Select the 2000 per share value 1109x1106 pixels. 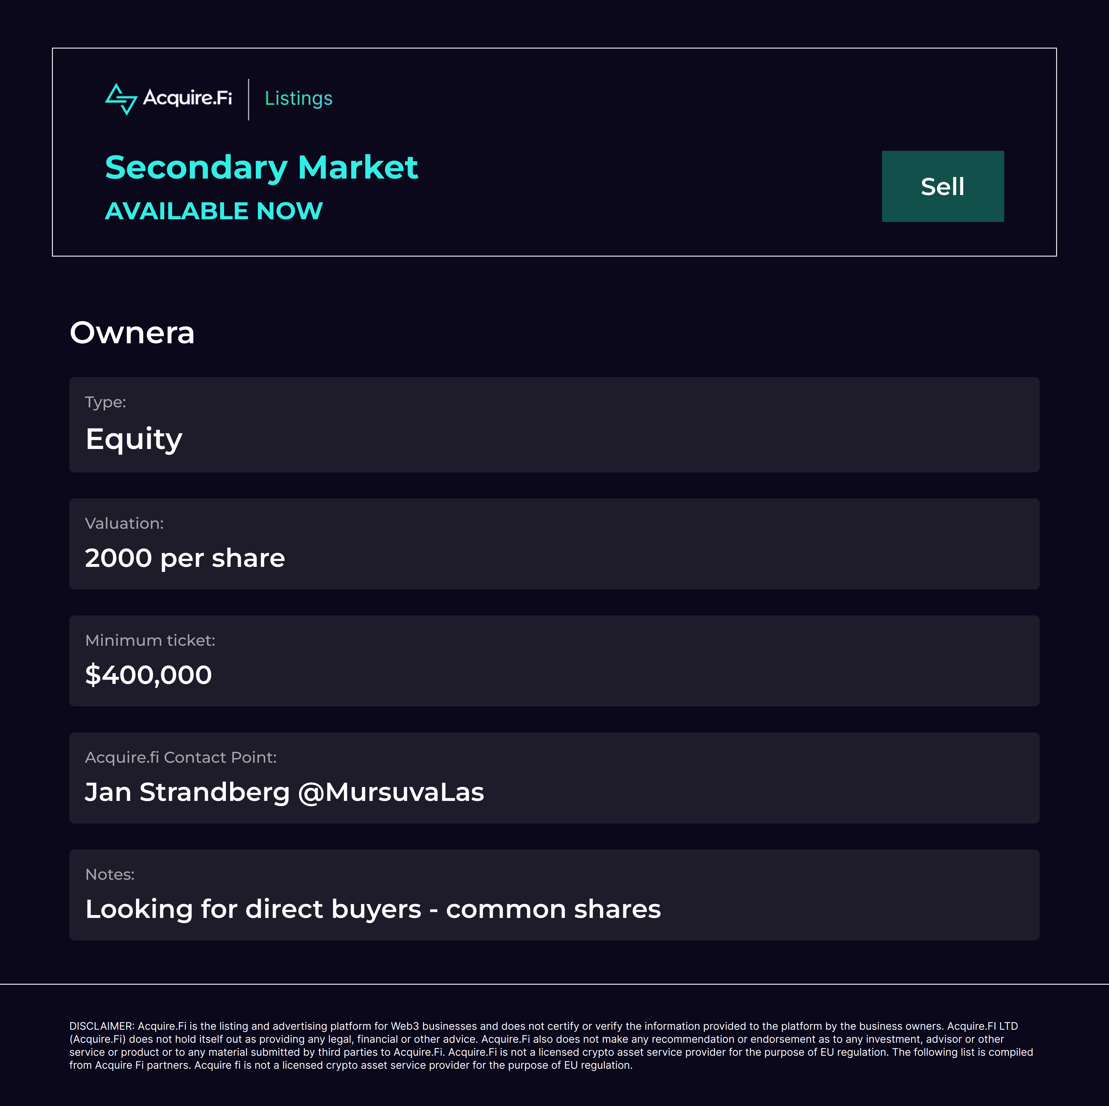coord(185,558)
